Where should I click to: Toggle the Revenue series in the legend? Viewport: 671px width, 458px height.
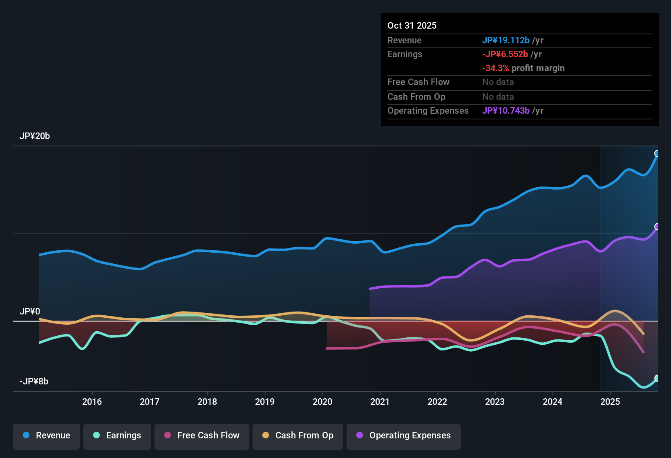46,436
